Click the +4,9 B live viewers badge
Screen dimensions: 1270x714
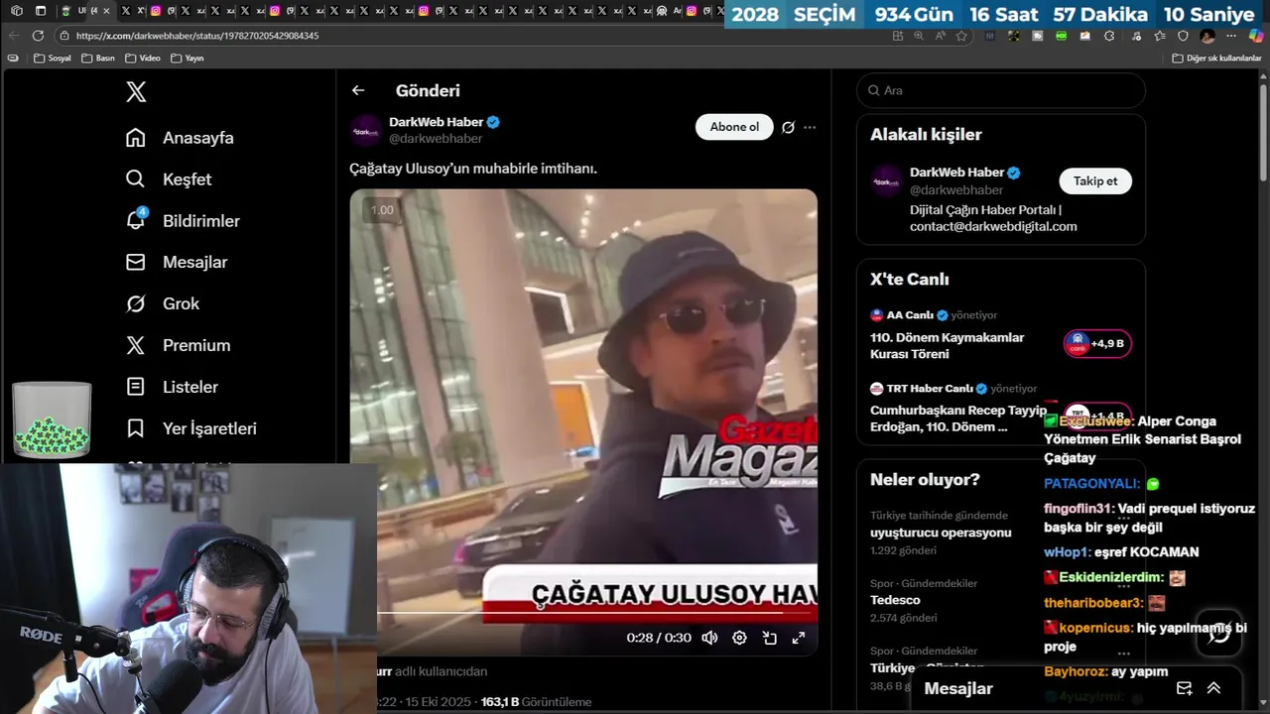tap(1097, 343)
